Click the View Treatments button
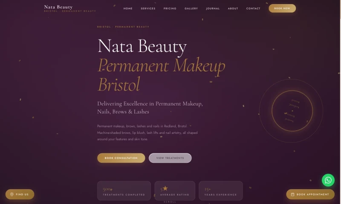 tap(170, 158)
